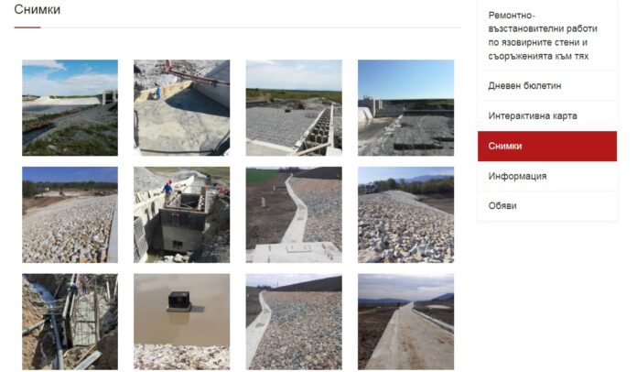Click the Снимки page heading

37,9
